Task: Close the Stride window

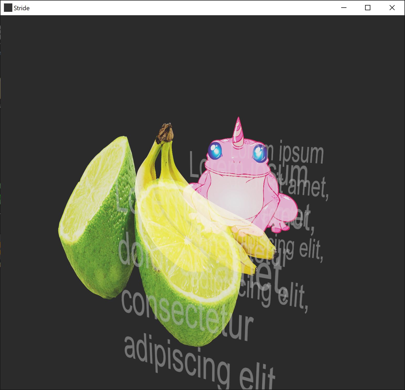Action: point(392,8)
